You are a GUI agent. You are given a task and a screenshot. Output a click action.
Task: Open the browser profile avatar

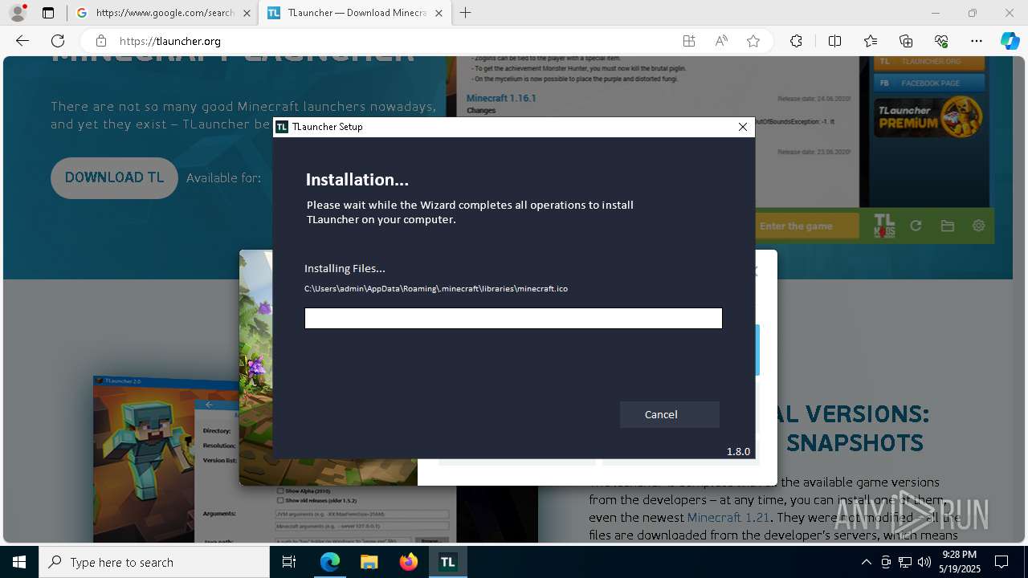[18, 13]
